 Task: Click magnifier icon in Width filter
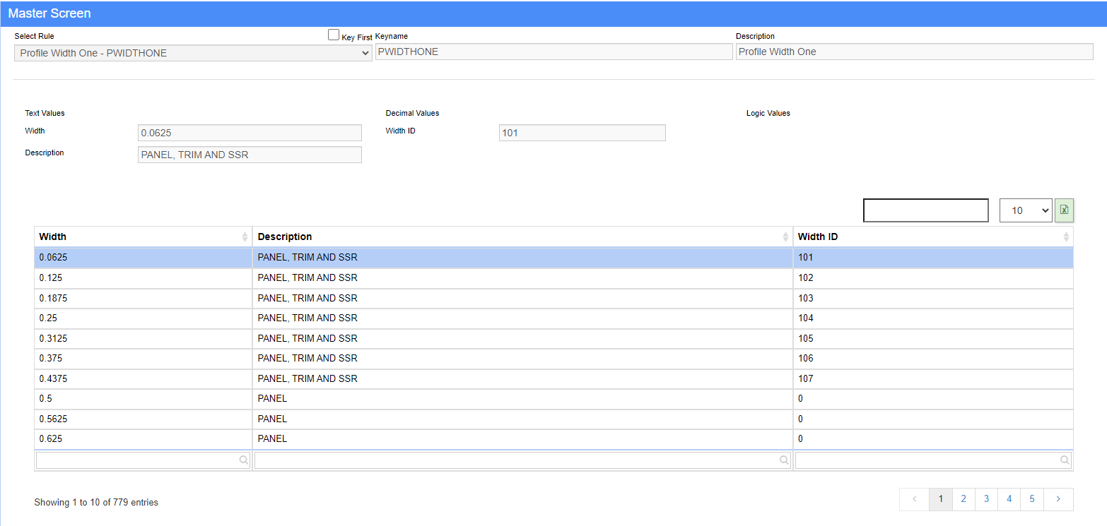tap(243, 460)
